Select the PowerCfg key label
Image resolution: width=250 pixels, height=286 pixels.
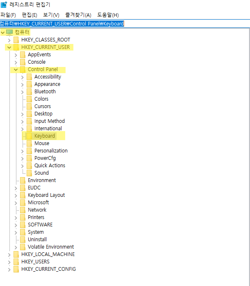(x=45, y=158)
